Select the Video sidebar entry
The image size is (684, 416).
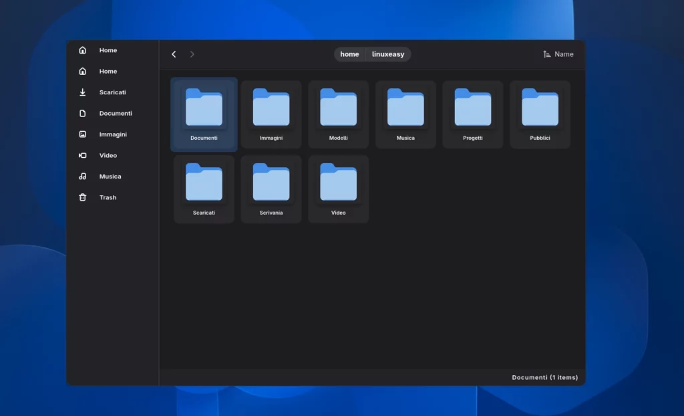[x=108, y=155]
